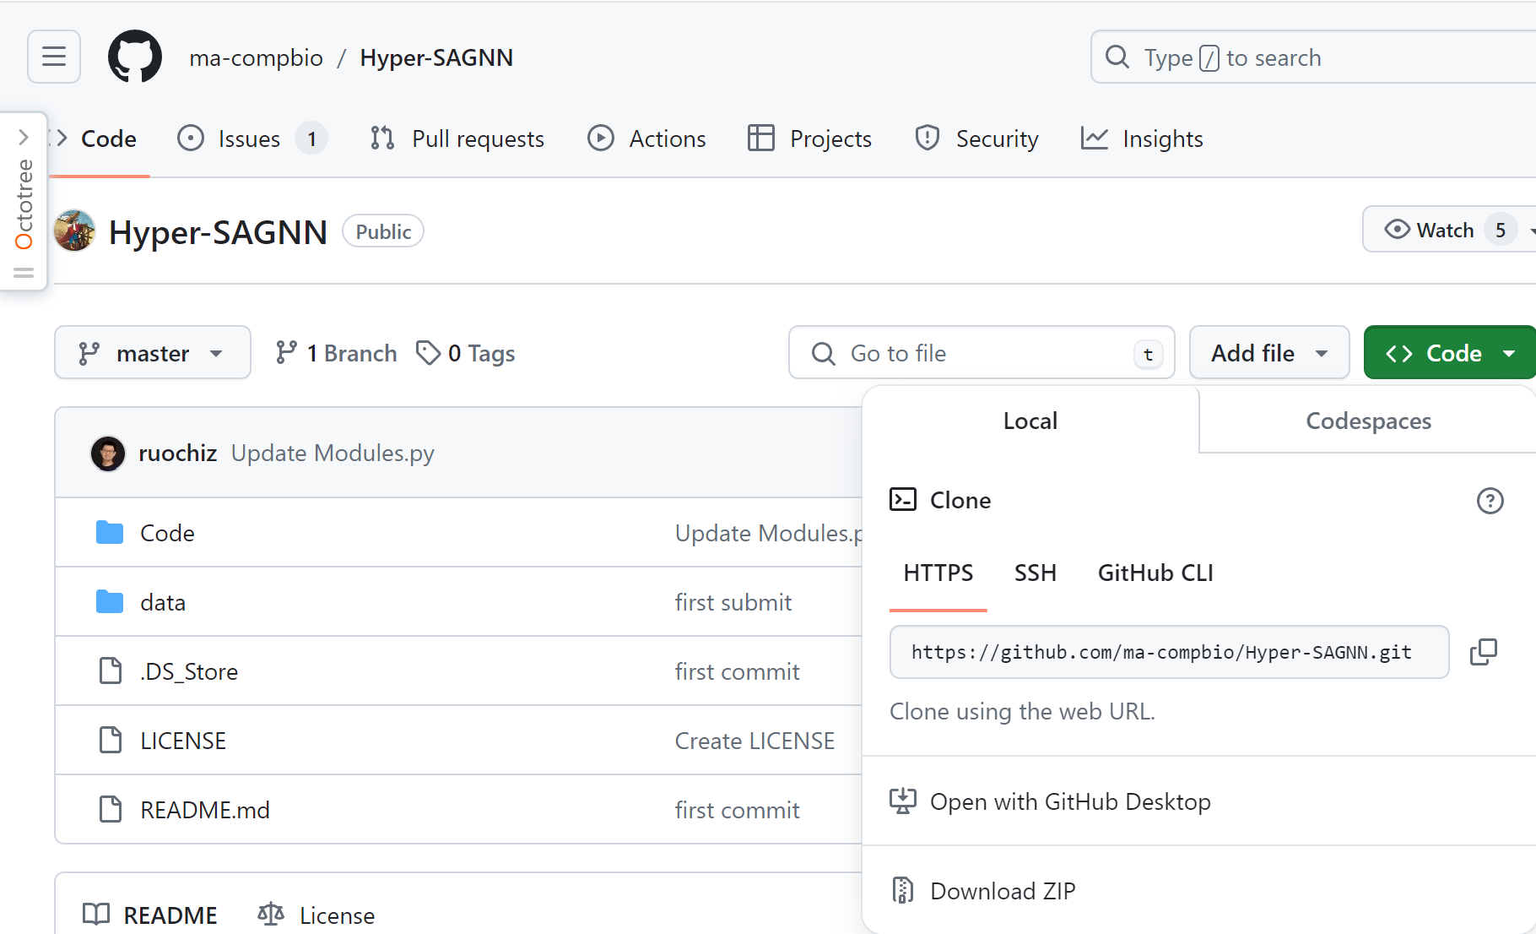Click the Octotree logo label
1536x934 pixels.
(24, 204)
